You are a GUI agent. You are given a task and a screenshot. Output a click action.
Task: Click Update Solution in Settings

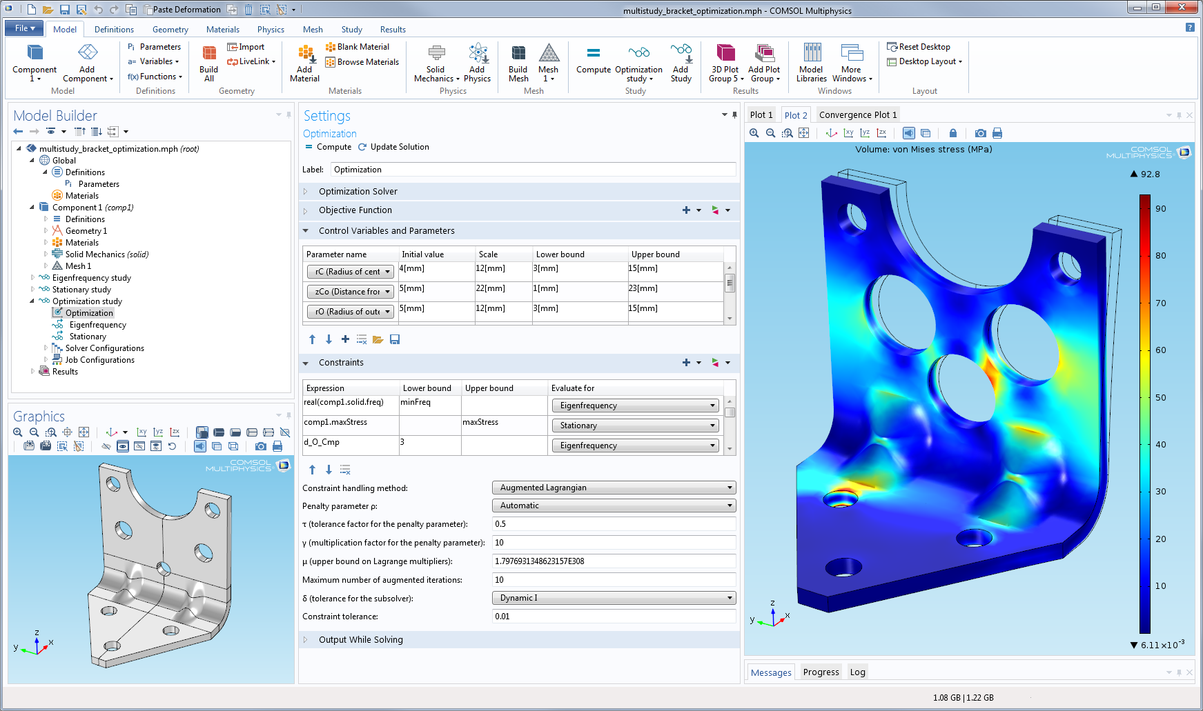pos(393,147)
